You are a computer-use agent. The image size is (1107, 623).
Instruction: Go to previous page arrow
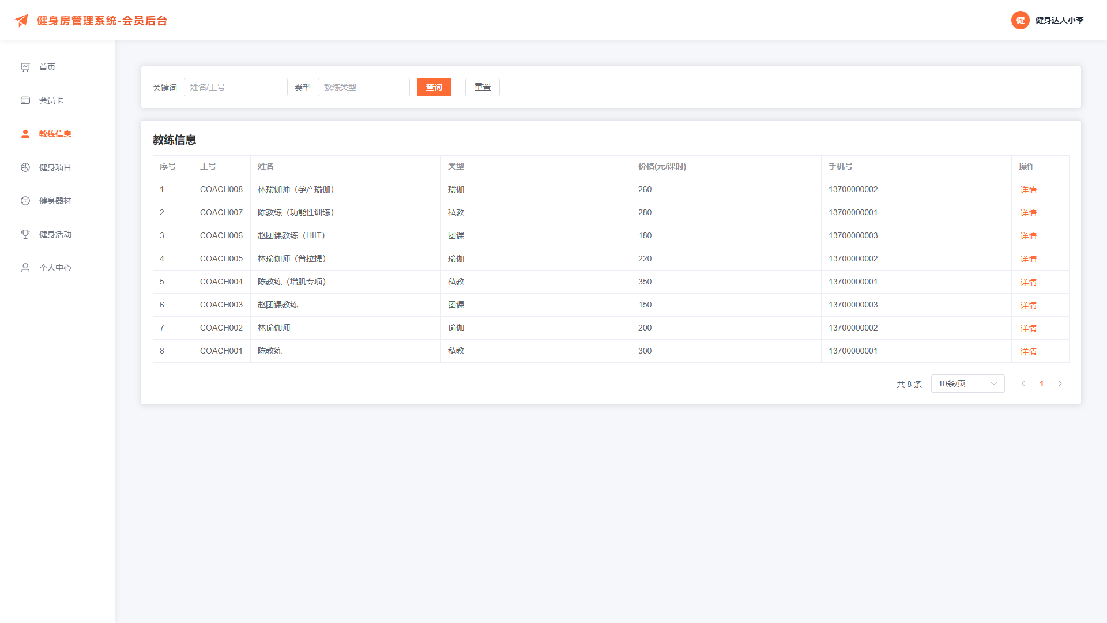tap(1023, 384)
